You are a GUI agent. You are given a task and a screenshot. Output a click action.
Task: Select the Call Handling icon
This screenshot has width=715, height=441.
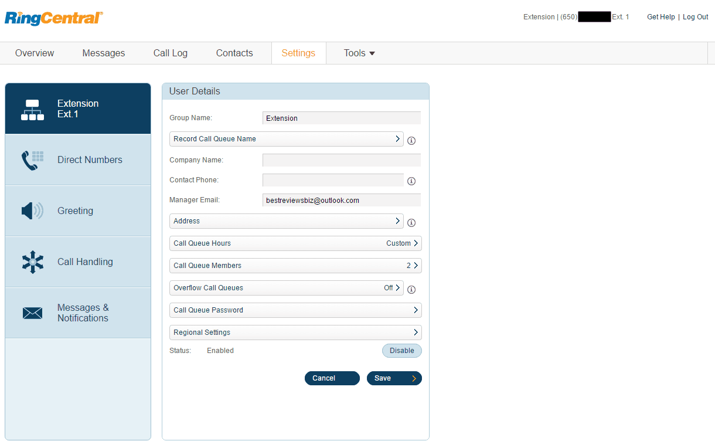(x=32, y=262)
